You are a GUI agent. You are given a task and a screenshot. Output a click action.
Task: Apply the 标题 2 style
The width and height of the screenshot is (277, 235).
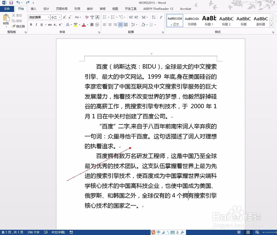coord(226,21)
